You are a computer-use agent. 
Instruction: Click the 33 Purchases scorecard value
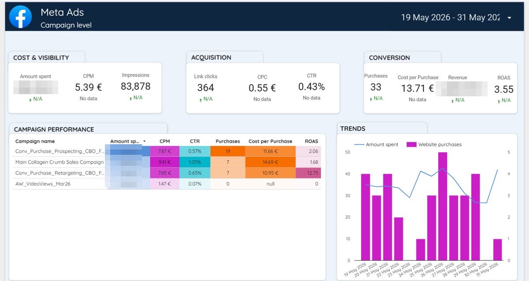click(376, 87)
